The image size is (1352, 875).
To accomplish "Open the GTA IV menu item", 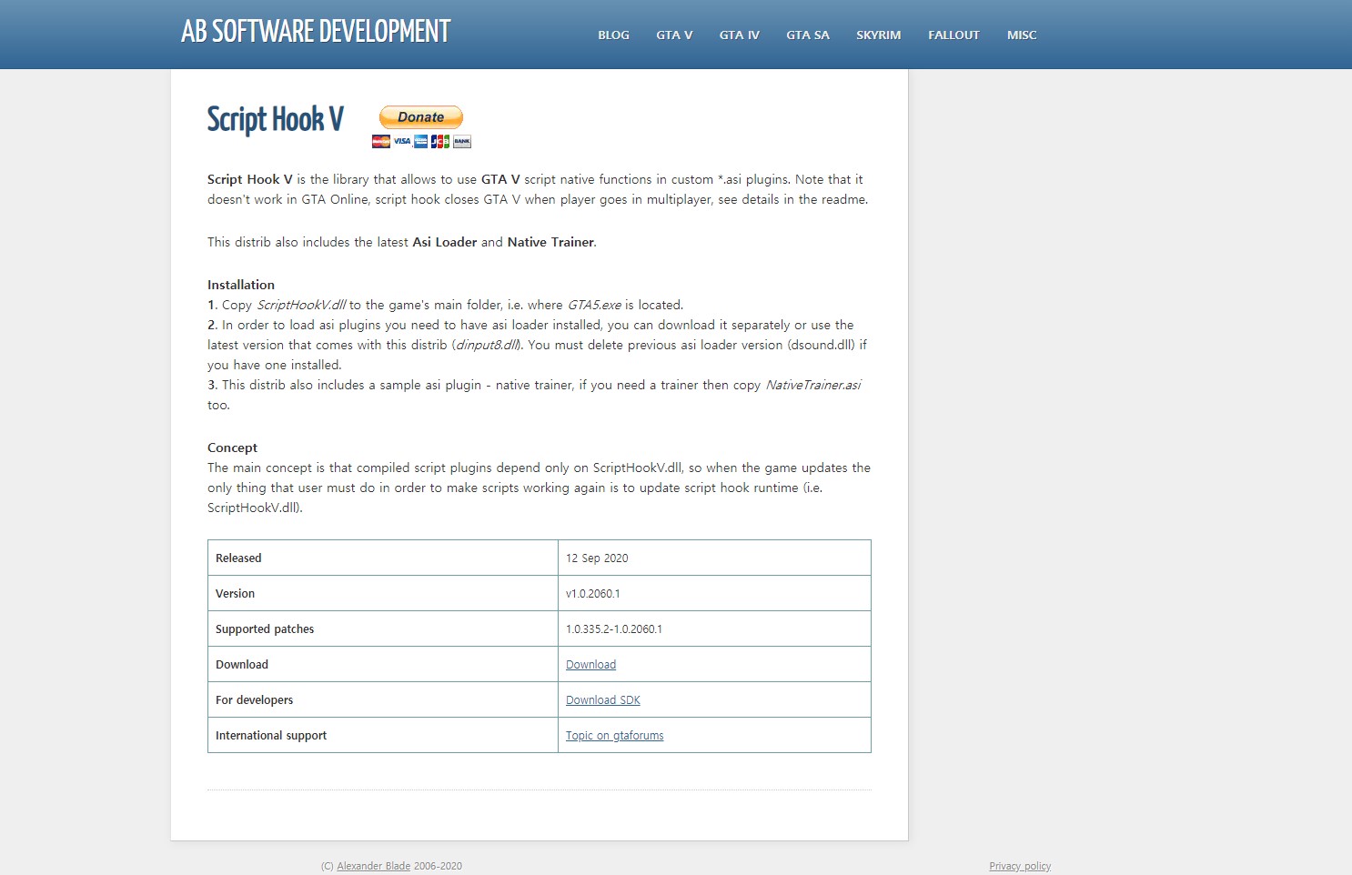I will [739, 35].
